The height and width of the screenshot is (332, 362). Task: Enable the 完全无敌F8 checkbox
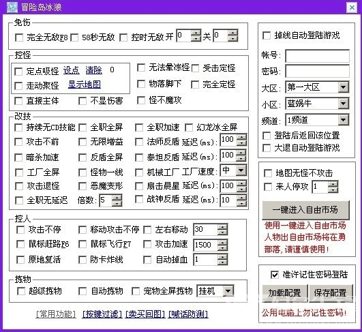tap(19, 37)
